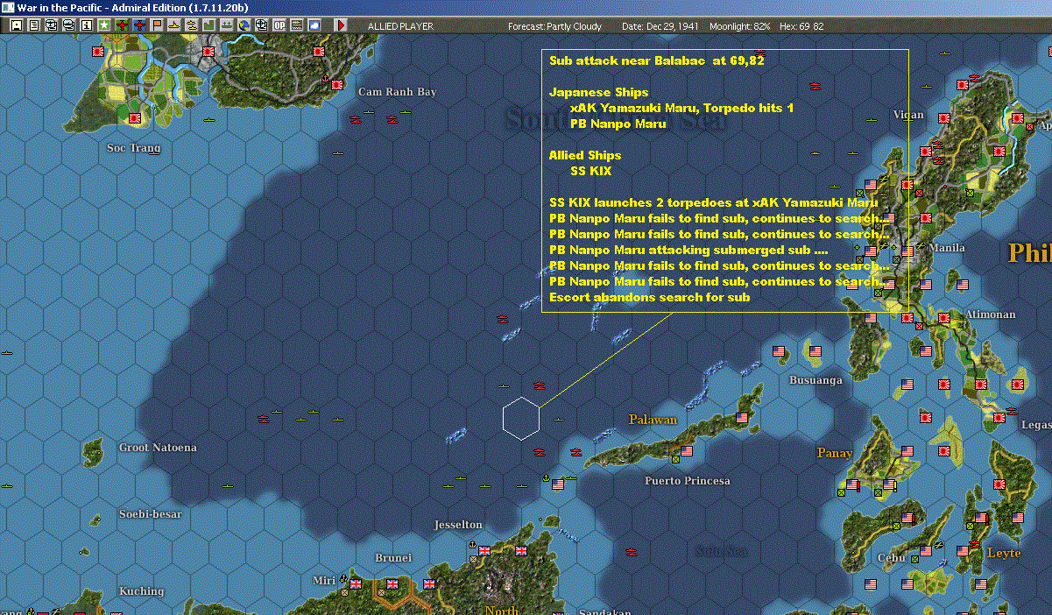
Task: Click the 'PB Nanpo Maru' ship list entry
Action: 618,124
